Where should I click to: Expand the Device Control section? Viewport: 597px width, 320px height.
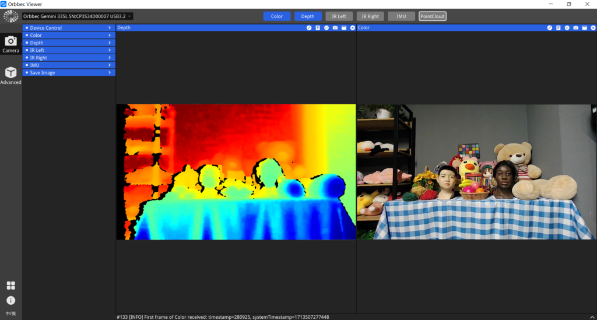(69, 28)
